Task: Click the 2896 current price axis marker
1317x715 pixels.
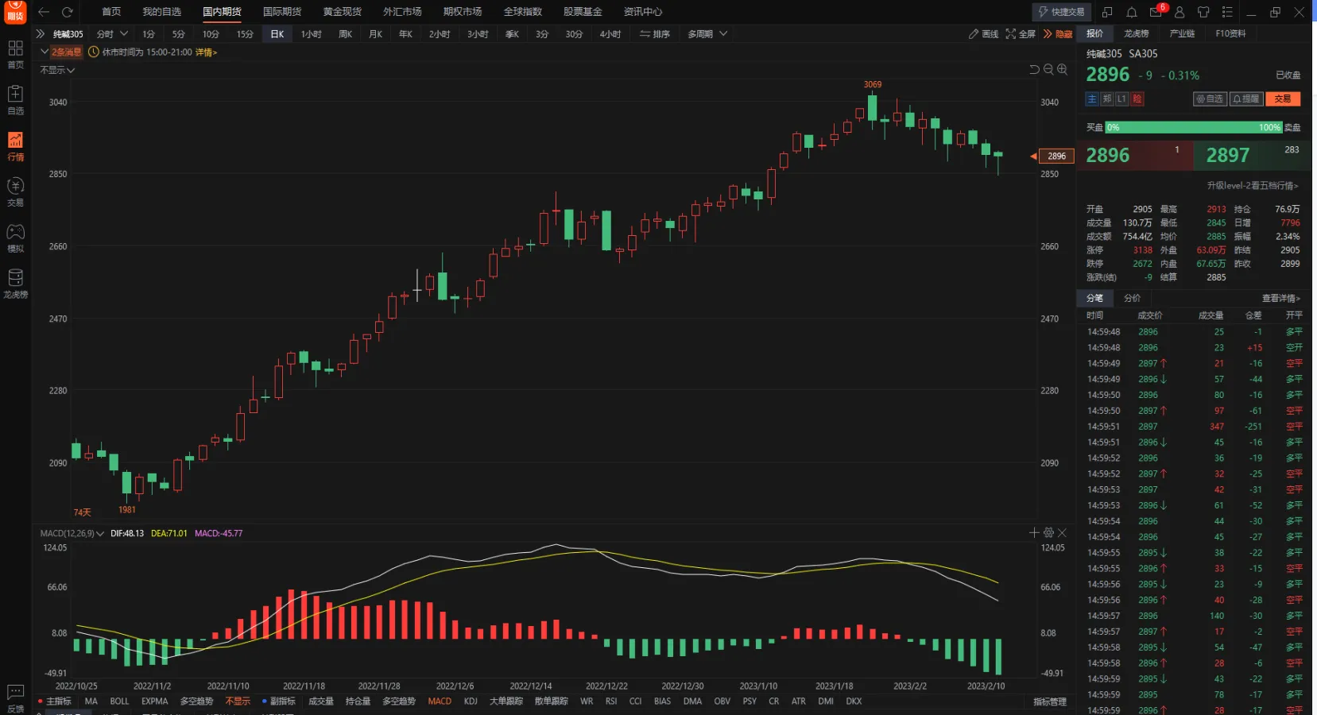Action: tap(1056, 157)
